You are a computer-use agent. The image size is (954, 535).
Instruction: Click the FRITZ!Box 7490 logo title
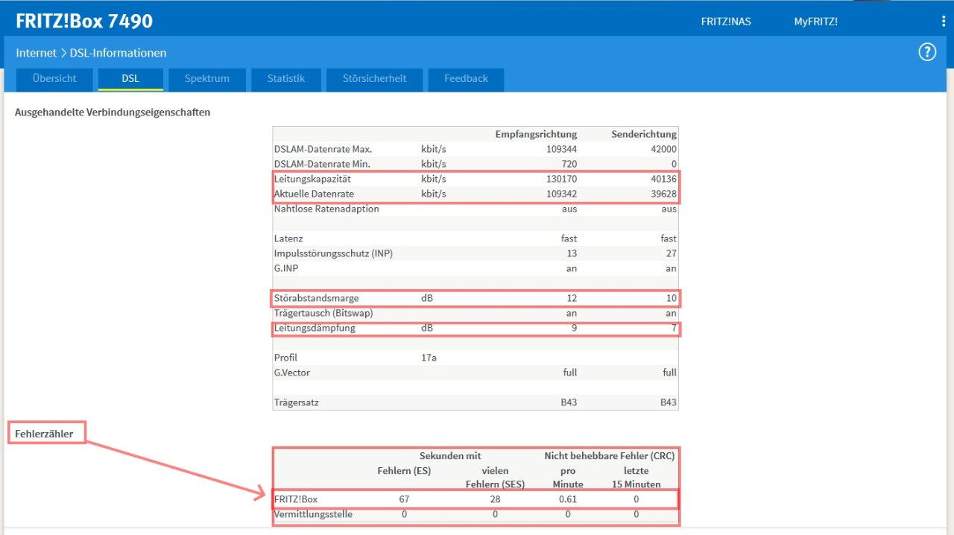[84, 21]
